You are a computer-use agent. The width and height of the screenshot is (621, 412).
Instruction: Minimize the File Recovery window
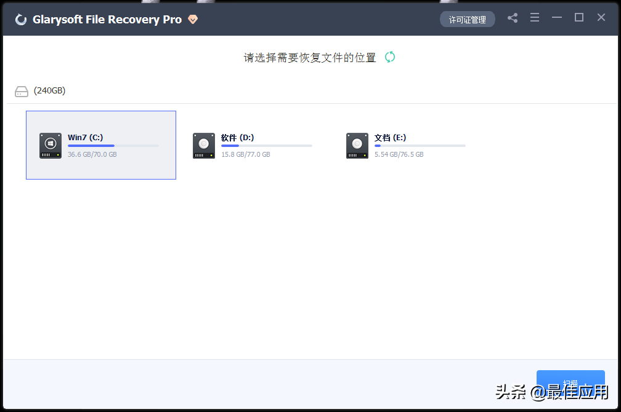[557, 17]
